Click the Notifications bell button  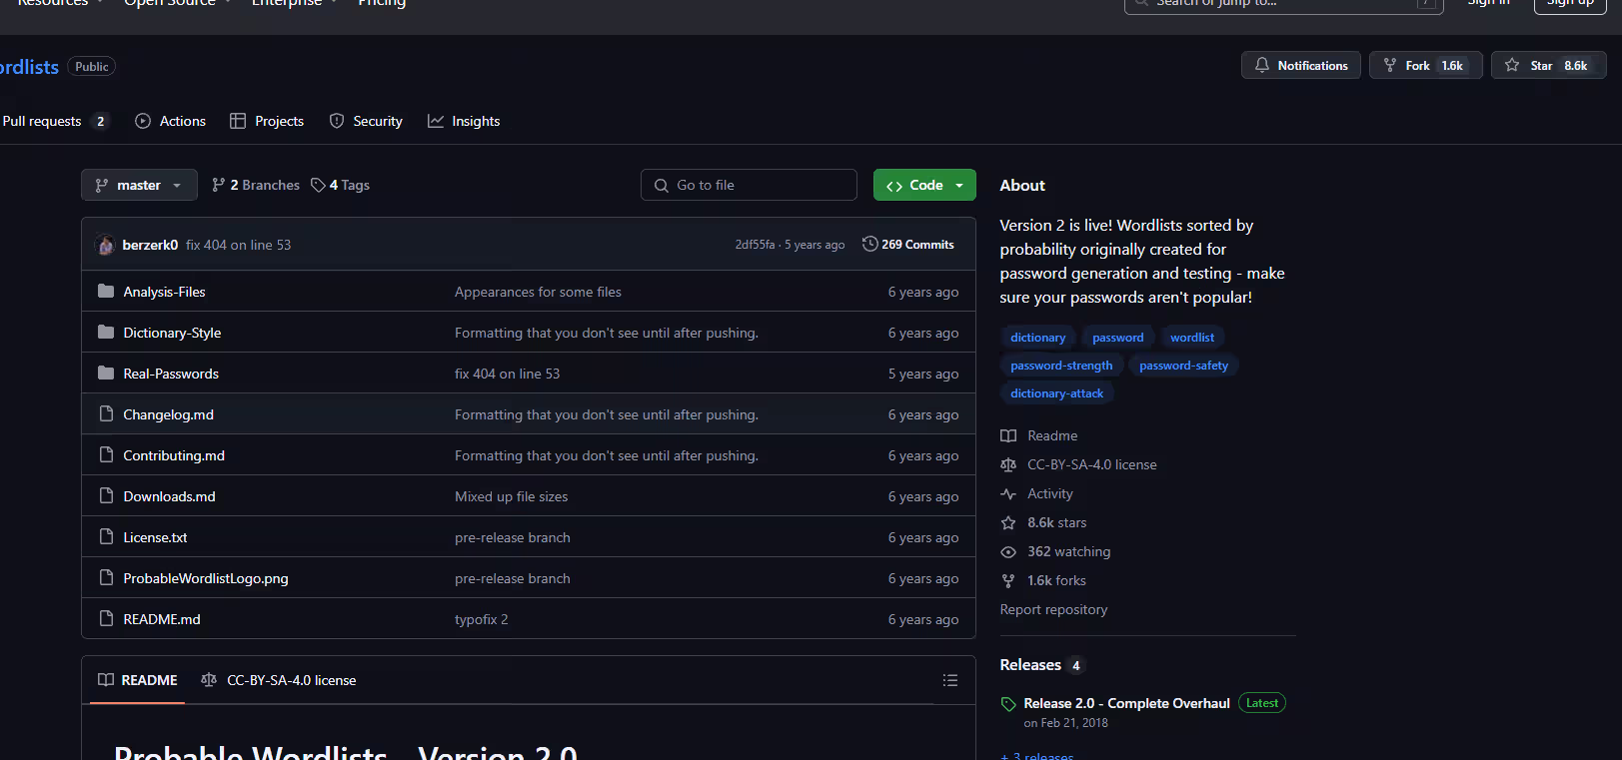(x=1300, y=66)
